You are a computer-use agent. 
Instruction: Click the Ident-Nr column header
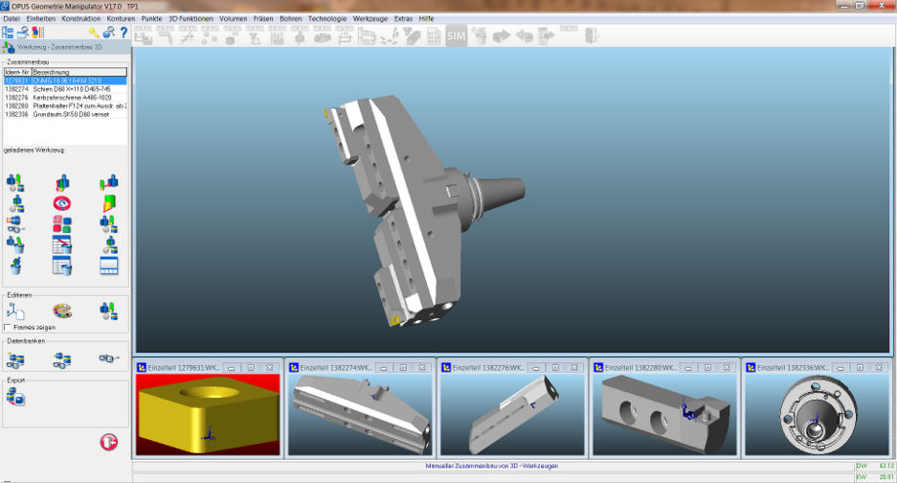[x=18, y=72]
